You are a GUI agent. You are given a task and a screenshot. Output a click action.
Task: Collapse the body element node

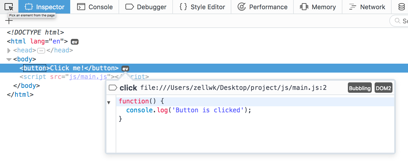9,60
